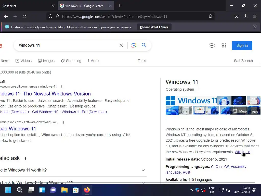The height and width of the screenshot is (196, 261).
Task: Open the Downloads panel
Action: [245, 17]
